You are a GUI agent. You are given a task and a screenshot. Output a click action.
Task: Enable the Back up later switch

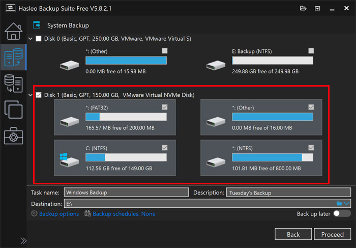[342, 214]
